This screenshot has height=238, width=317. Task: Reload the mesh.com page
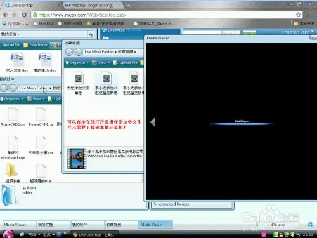point(24,15)
